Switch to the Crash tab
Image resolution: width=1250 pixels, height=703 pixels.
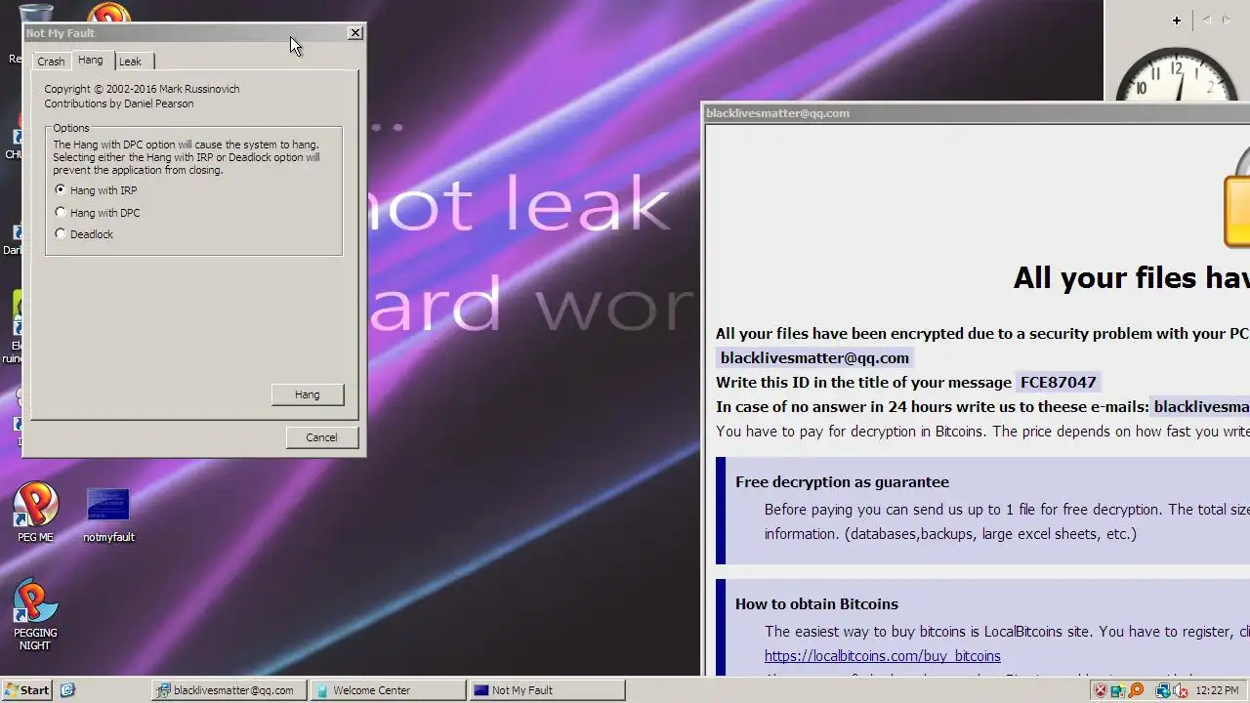pos(51,62)
